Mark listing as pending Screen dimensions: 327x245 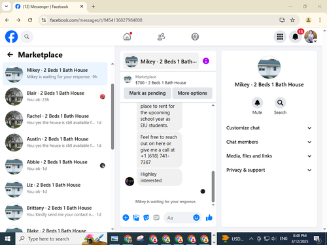tap(147, 93)
